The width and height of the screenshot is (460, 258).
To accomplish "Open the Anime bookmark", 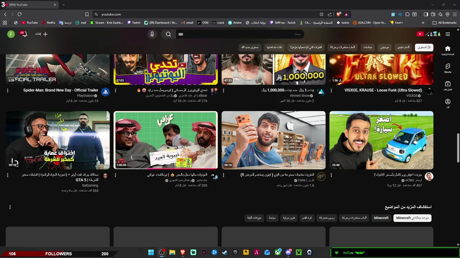I will pos(235,23).
